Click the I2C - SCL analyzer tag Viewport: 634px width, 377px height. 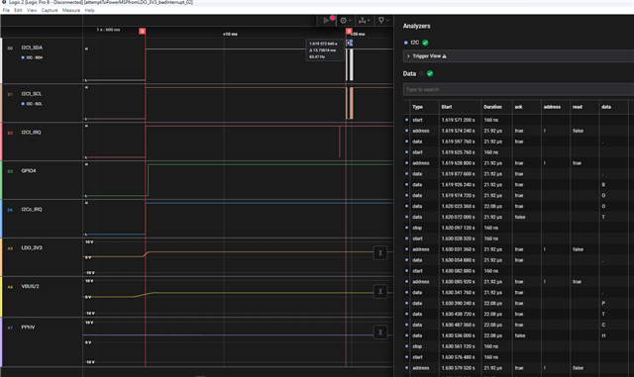point(32,104)
